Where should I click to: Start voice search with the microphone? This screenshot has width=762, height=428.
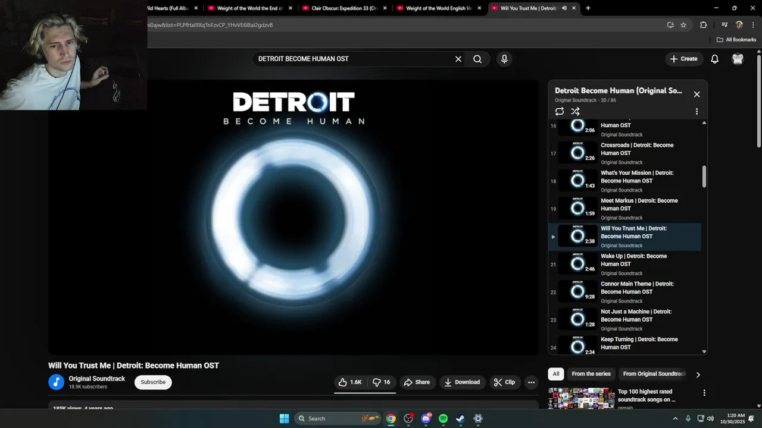[504, 59]
